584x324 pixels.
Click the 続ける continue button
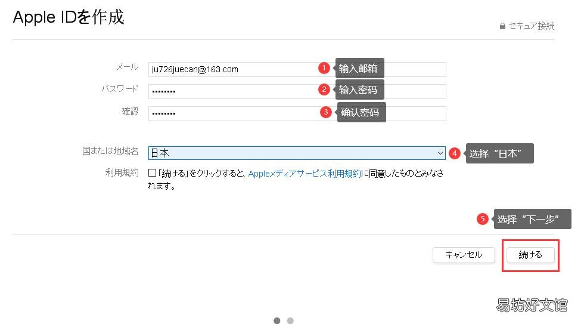coord(530,255)
